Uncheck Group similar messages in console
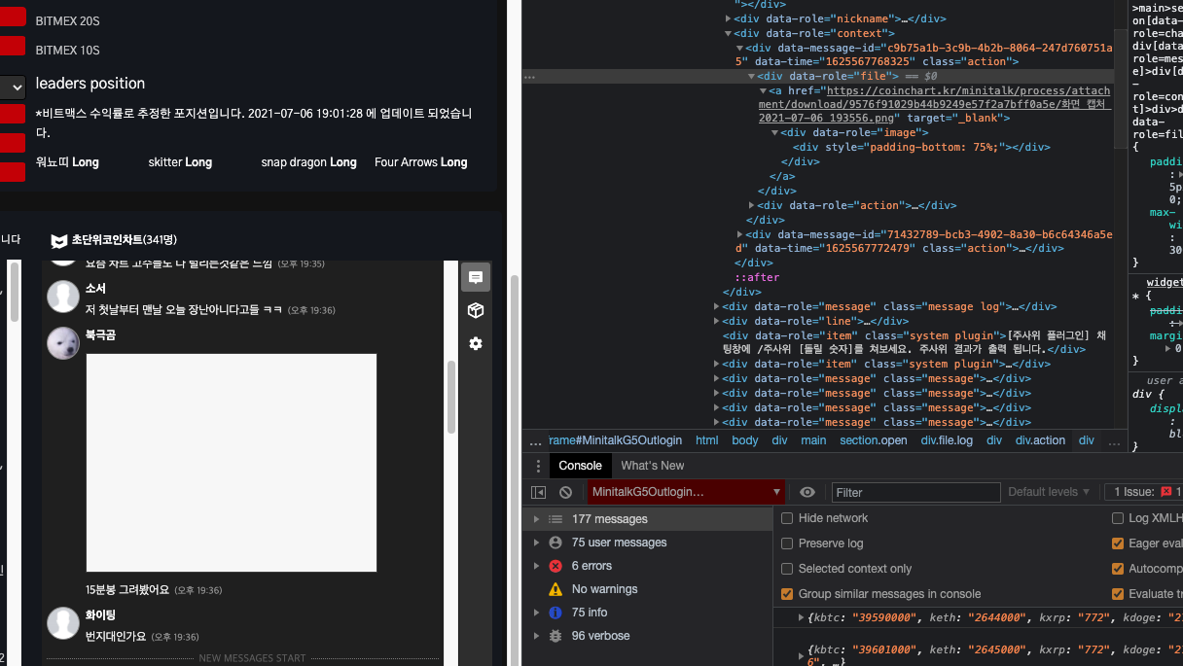 pos(787,594)
